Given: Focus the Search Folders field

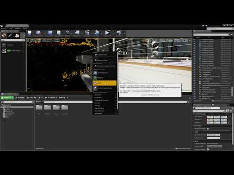Looking at the screenshot, I should coord(19,102).
